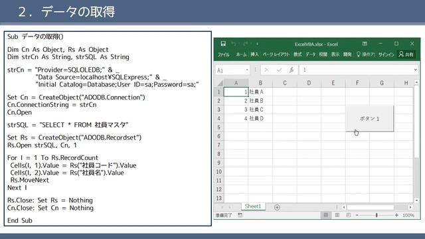
Task: Expand the formula bar with chevron
Action: click(x=415, y=70)
